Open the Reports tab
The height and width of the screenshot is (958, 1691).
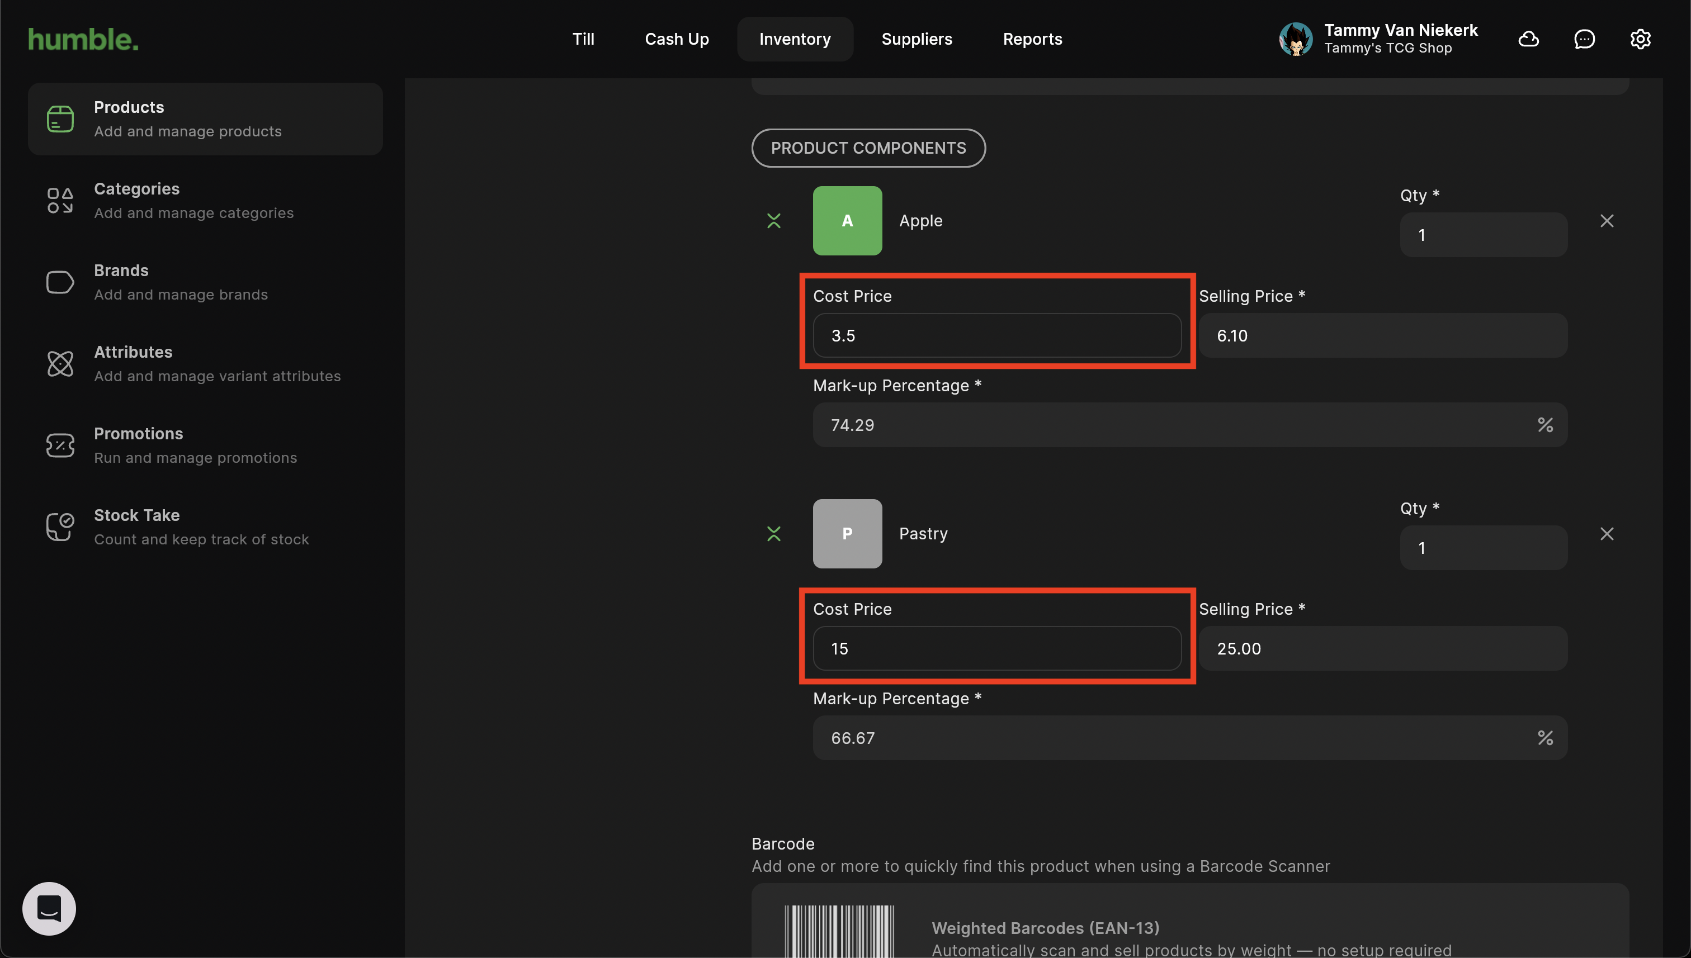click(1032, 40)
